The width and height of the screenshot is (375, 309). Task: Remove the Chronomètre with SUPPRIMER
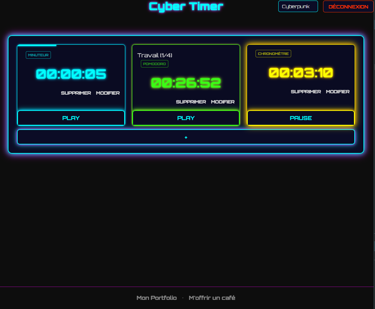coord(305,92)
